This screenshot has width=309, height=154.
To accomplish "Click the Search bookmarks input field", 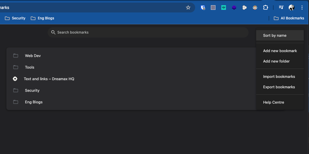I will coord(148,32).
